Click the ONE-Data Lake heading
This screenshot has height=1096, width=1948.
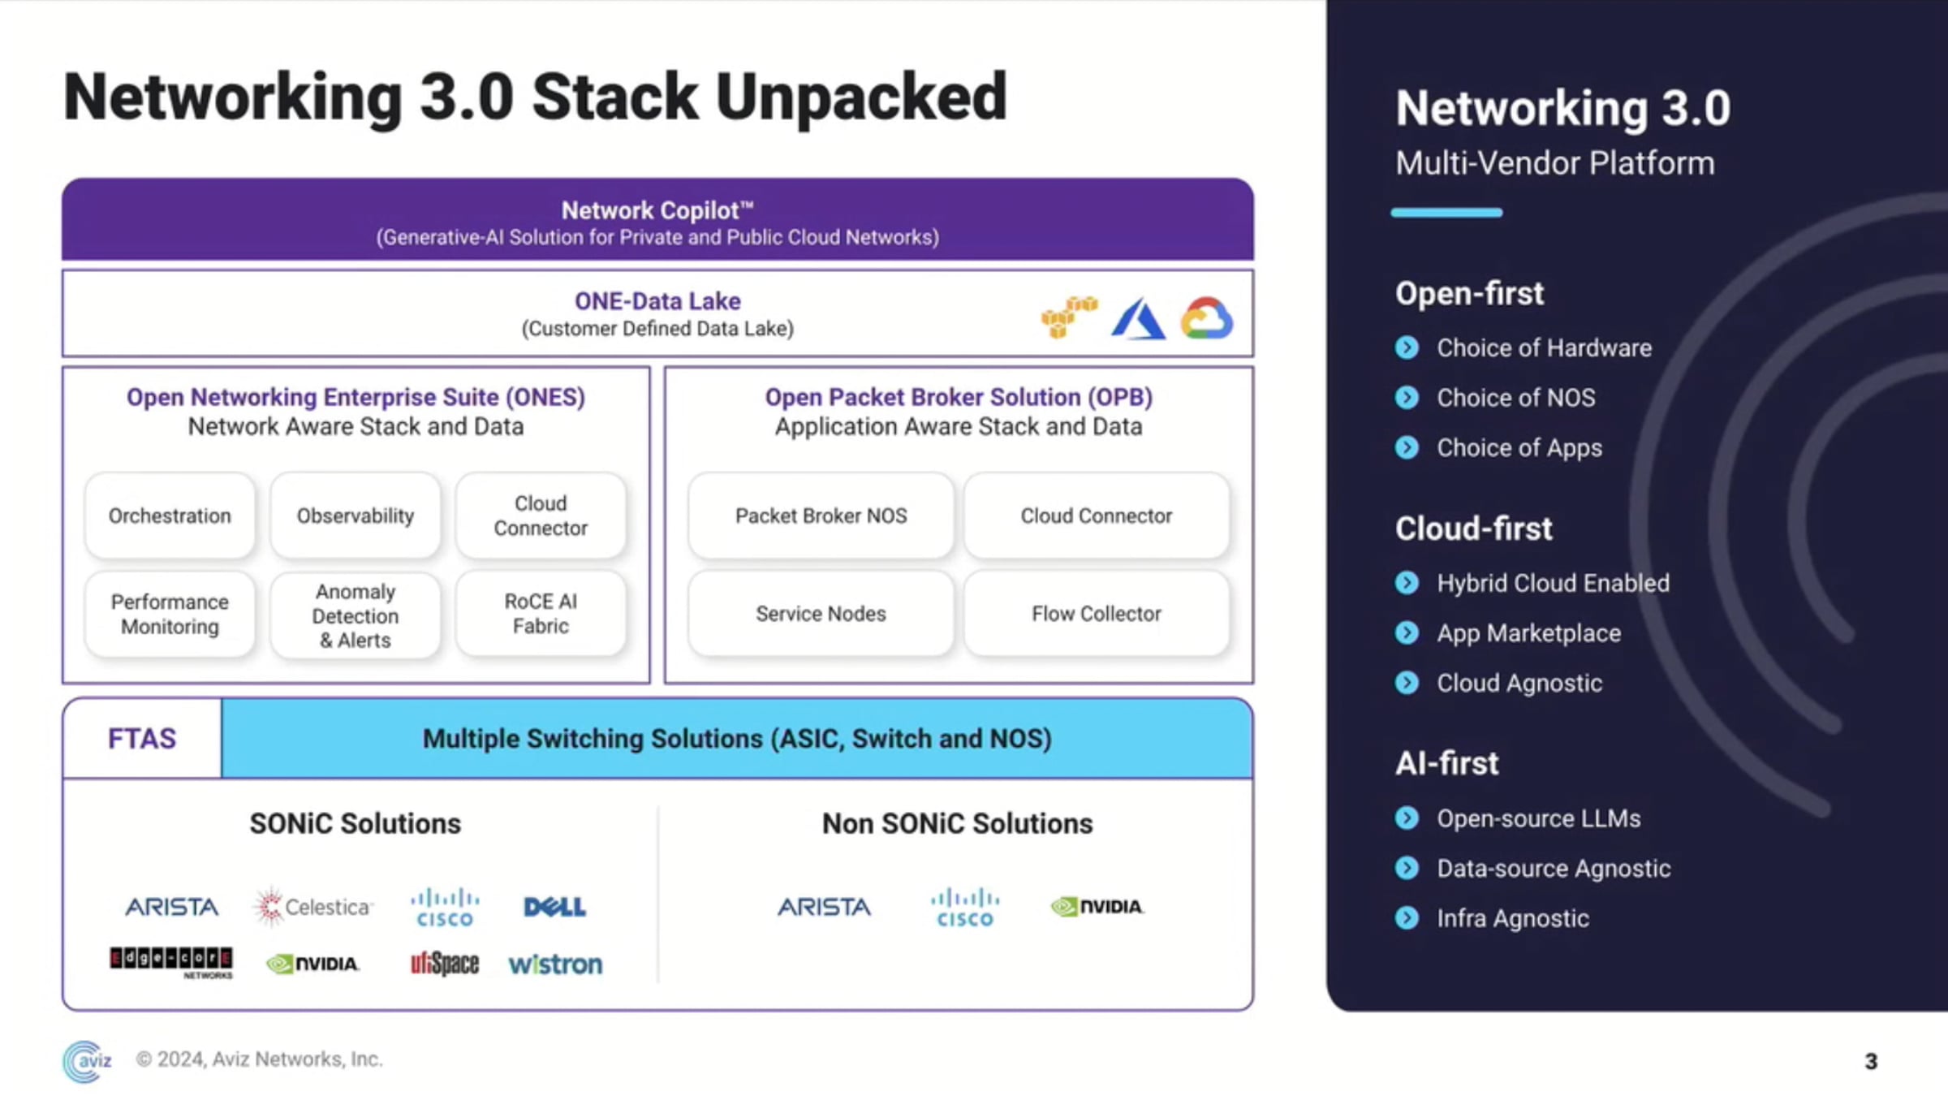pos(657,301)
